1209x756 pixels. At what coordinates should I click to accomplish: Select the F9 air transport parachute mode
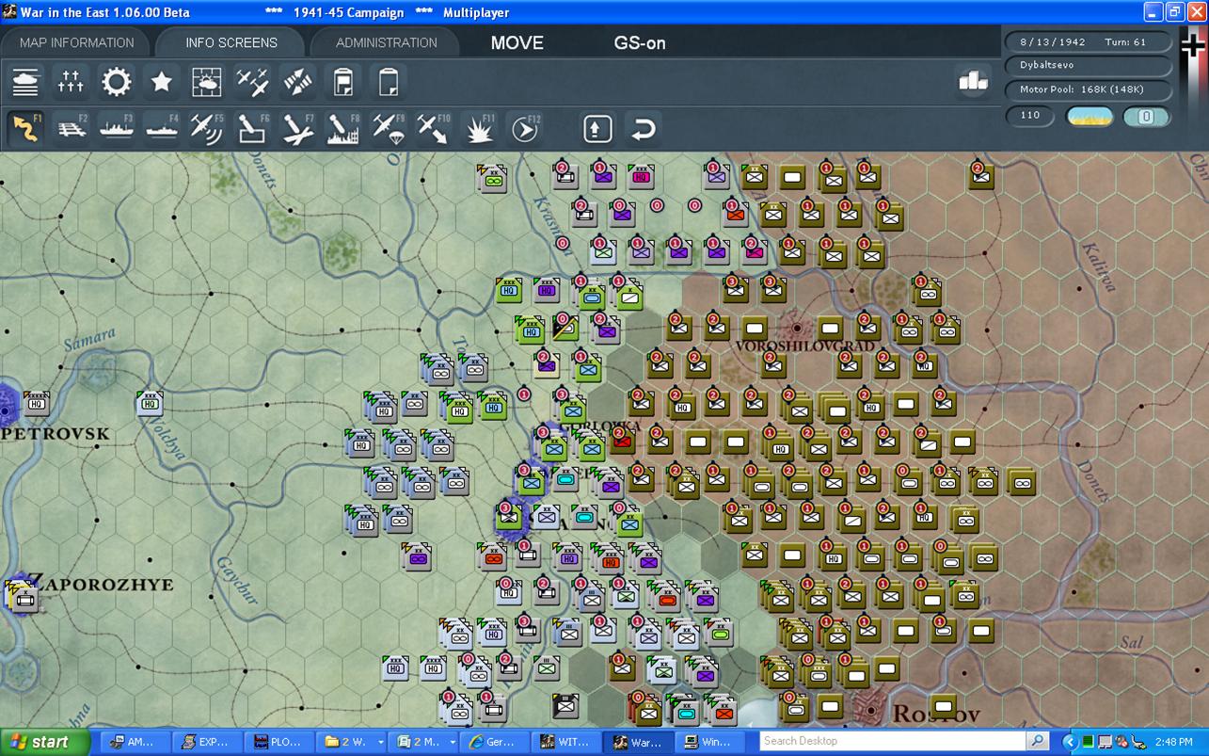tap(388, 128)
